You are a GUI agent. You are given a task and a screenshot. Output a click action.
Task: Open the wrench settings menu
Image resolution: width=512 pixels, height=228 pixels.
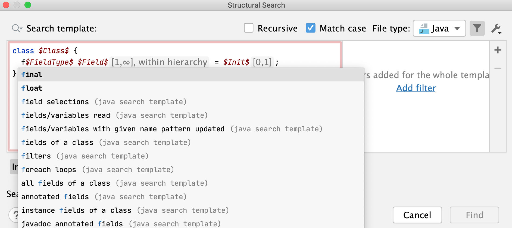496,28
